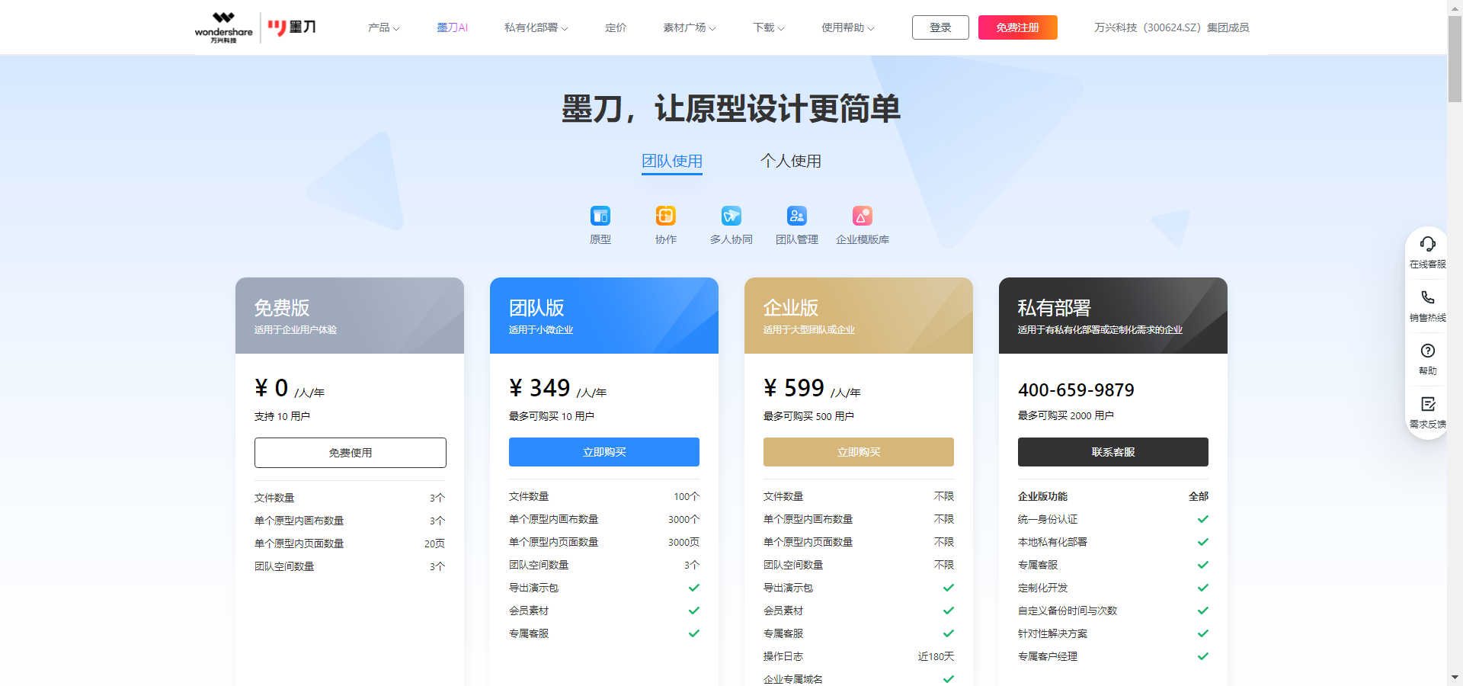Click the 私有部署 plan header card

point(1113,316)
